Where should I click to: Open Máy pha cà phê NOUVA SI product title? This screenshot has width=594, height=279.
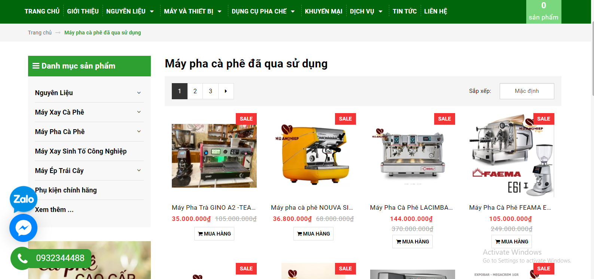(x=312, y=207)
